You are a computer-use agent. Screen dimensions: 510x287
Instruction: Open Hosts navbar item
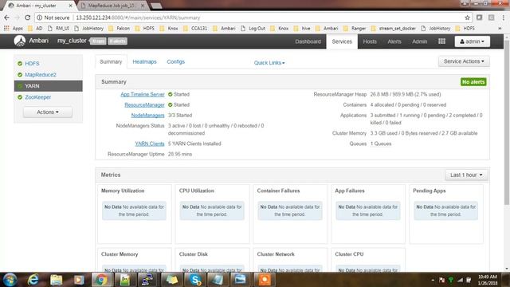[x=370, y=41]
